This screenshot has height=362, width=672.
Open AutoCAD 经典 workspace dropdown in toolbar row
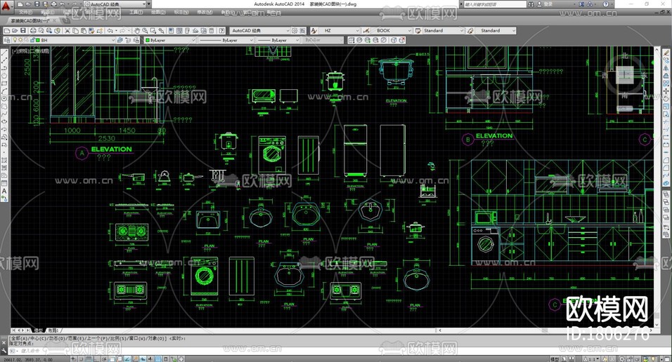(x=259, y=30)
